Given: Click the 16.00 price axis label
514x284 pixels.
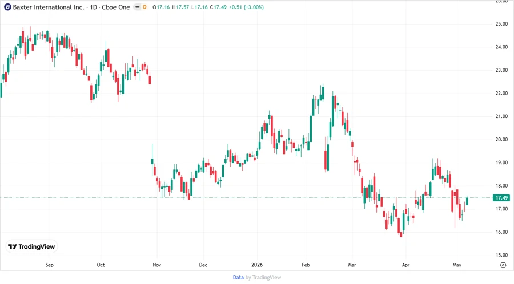Looking at the screenshot, I should (501, 232).
